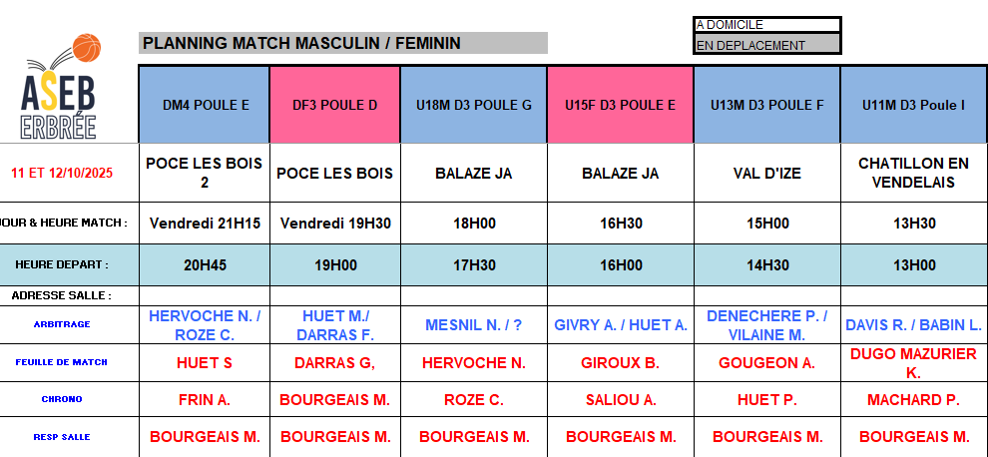988x457 pixels.
Task: Select the white "A DOMICILE" legend cell
Action: click(766, 25)
